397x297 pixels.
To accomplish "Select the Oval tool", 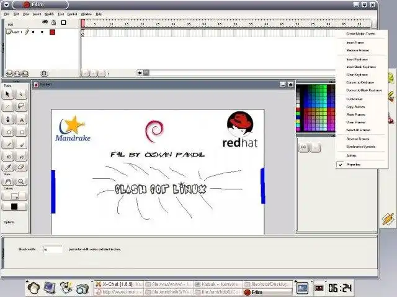I will click(8, 132).
